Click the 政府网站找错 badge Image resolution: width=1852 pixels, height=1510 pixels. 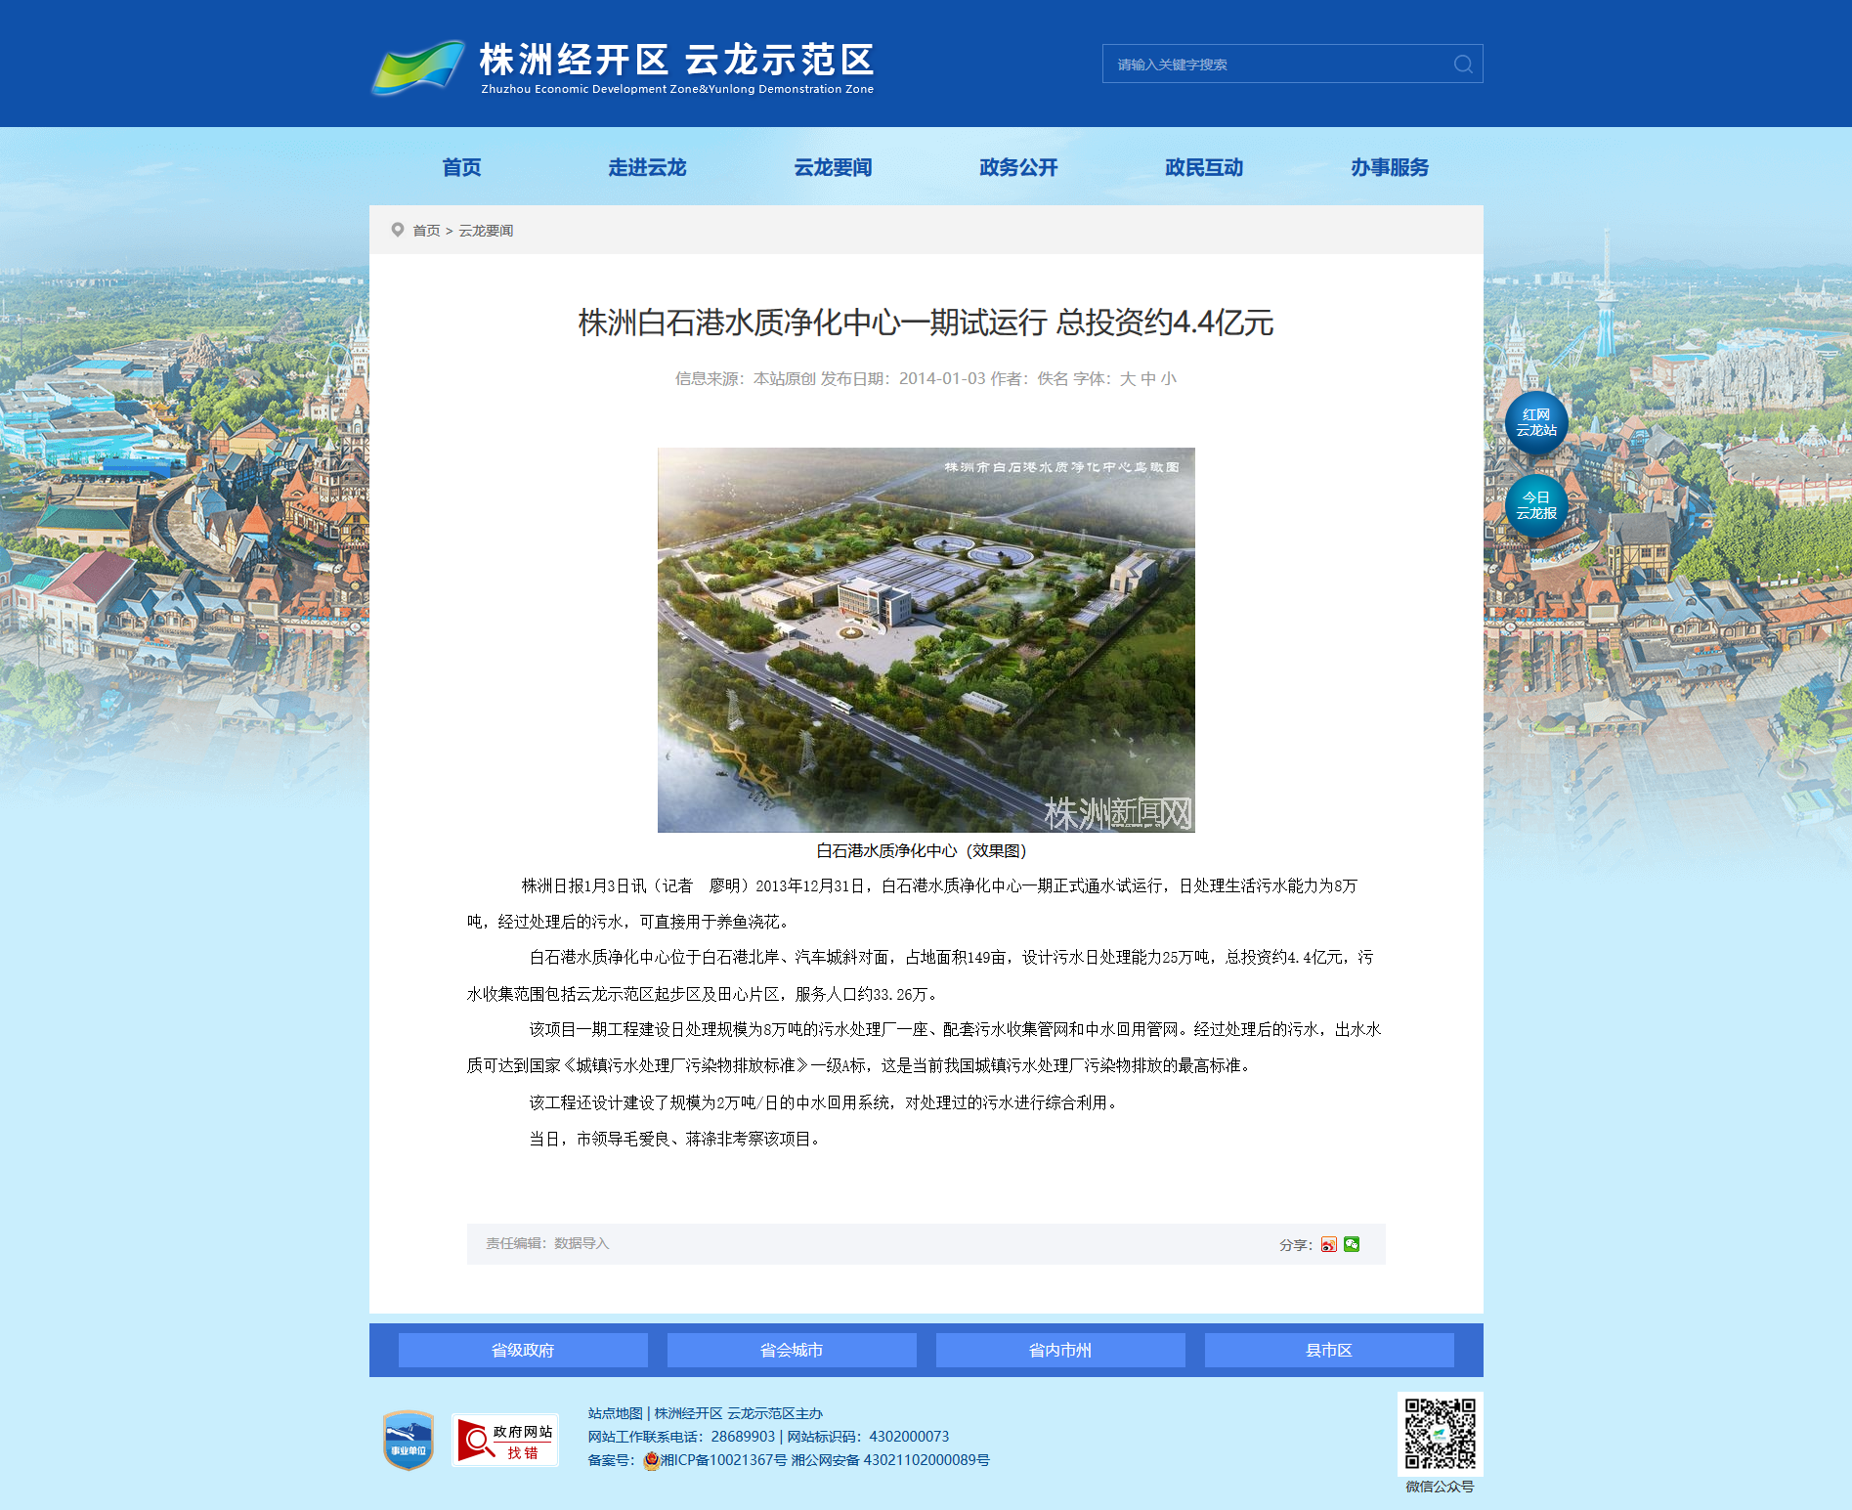coord(505,1440)
